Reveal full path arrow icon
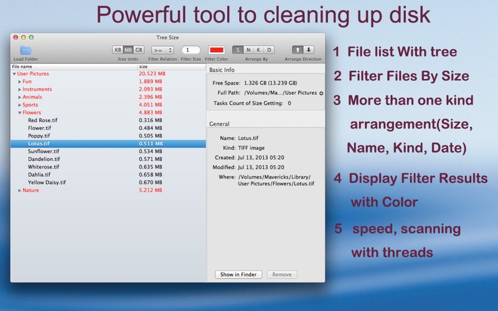Screen dimensions: 498x311 (x=321, y=93)
